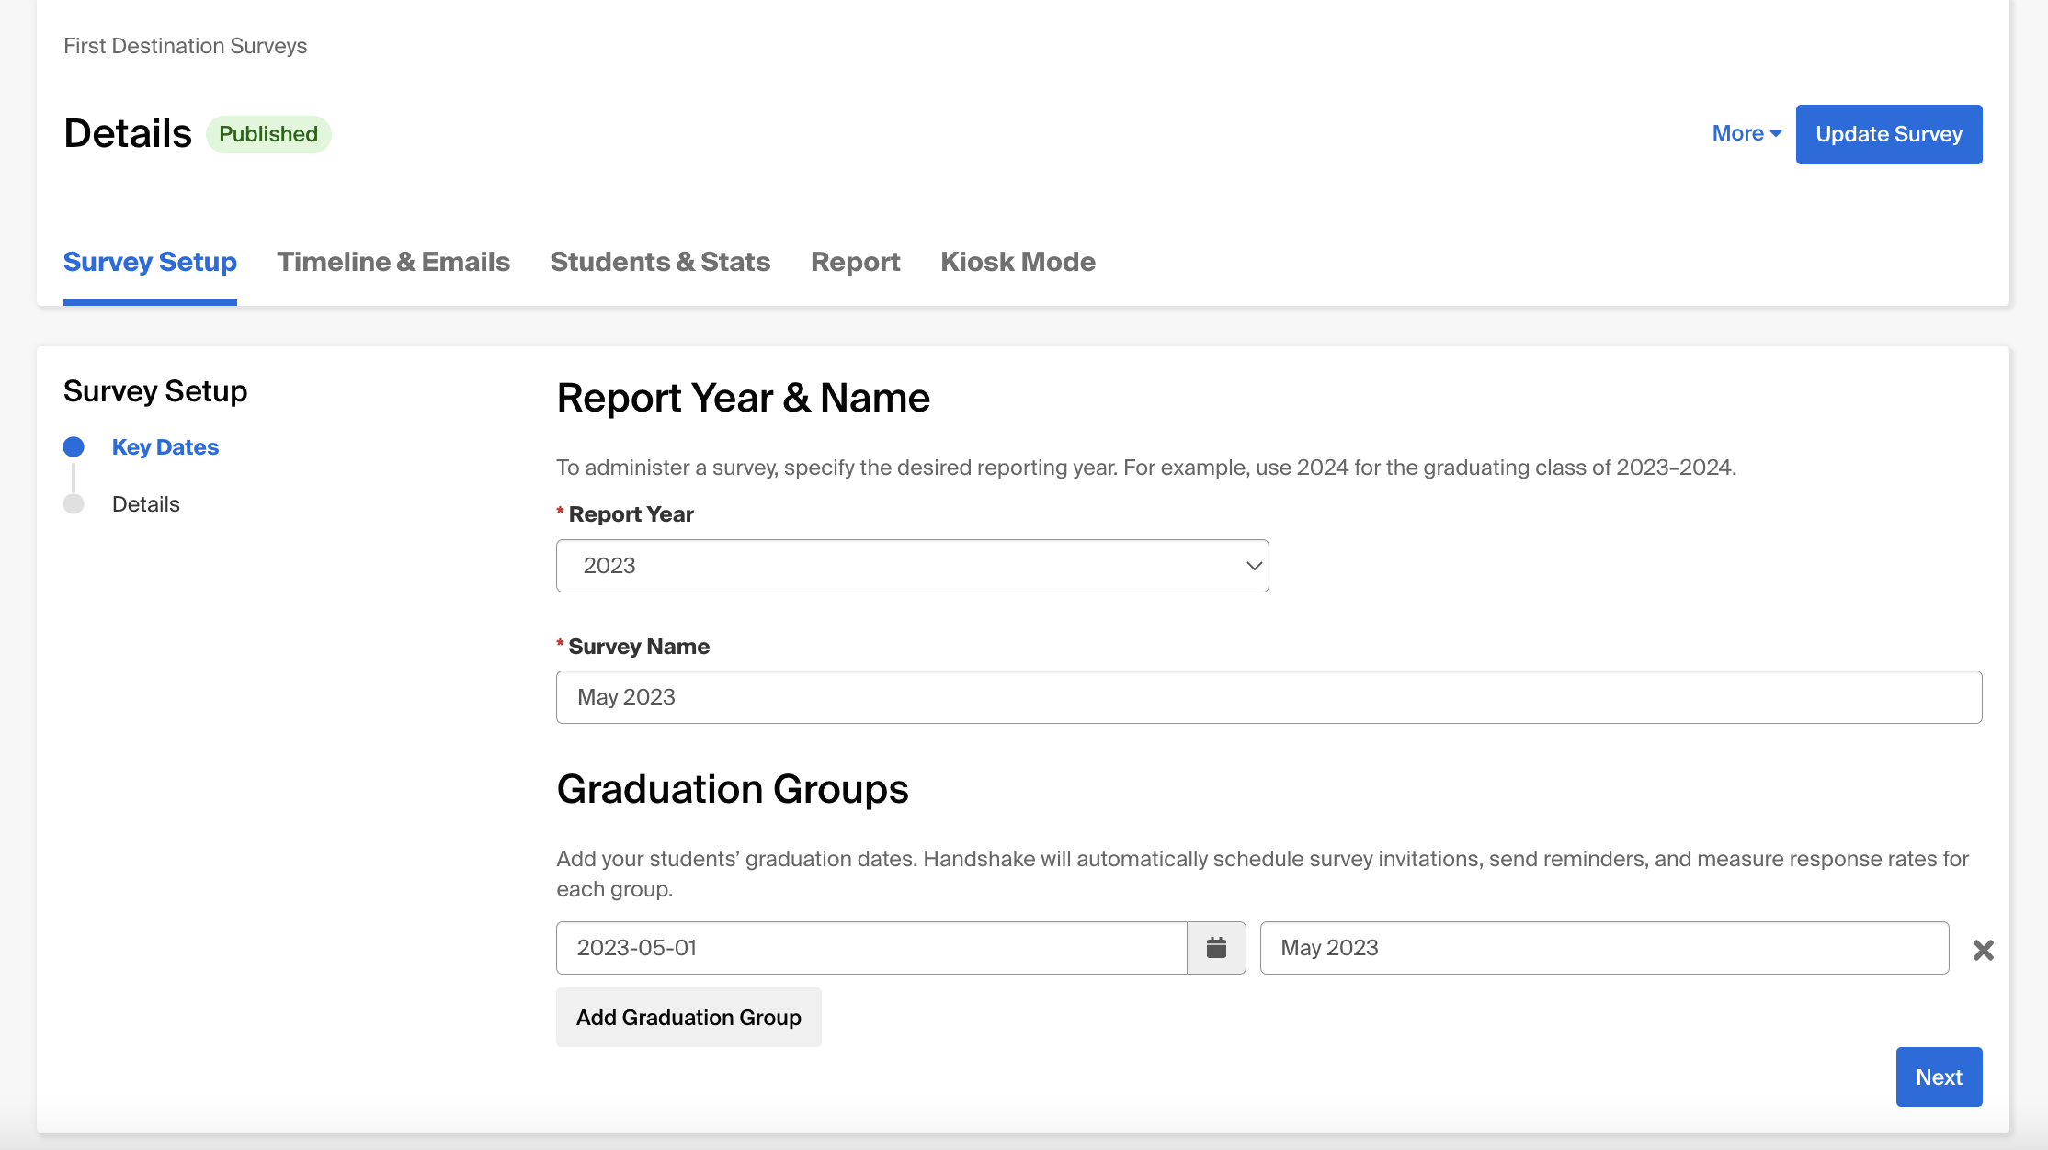
Task: Open First Destination Surveys breadcrumb link
Action: click(x=185, y=46)
